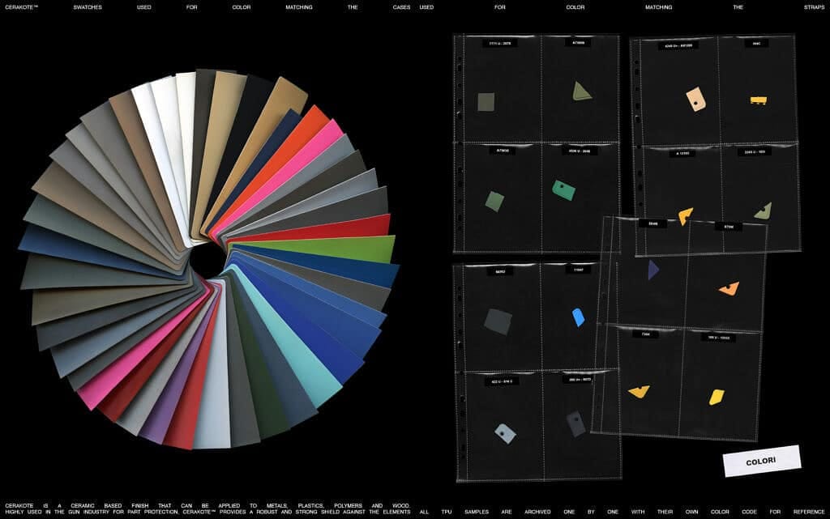Pick the bright green Cerakote swatch

(x=340, y=247)
